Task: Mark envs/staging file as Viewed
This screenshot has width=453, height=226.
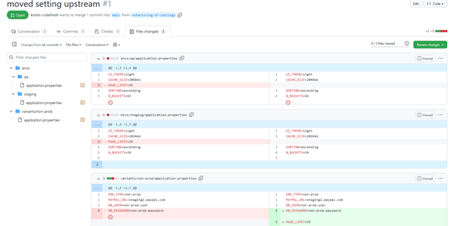Action: 425,115
